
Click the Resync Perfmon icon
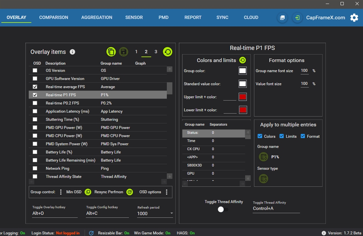(130, 192)
